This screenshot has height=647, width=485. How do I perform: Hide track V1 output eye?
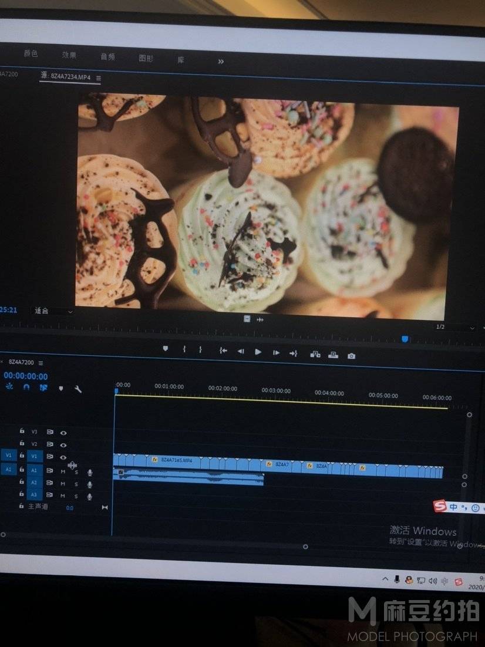point(63,457)
